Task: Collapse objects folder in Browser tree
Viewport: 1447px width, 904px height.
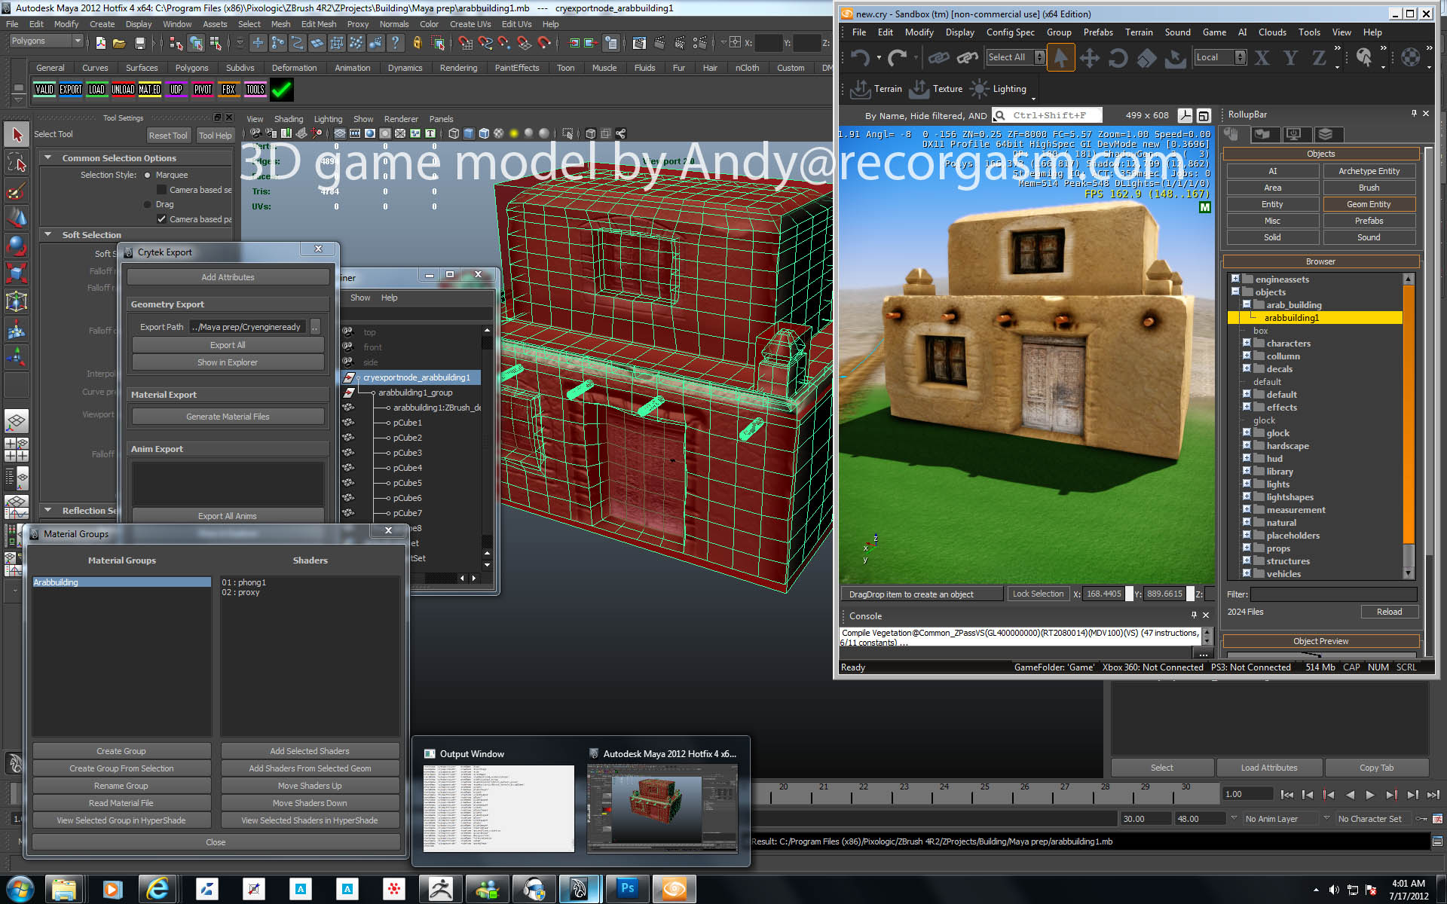Action: (x=1235, y=292)
